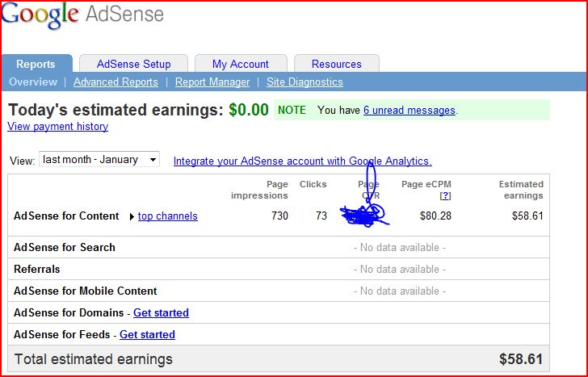This screenshot has height=377, width=588.
Task: Open the 6 unread messages link
Action: 409,110
